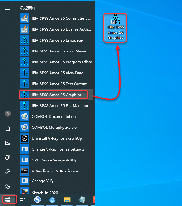Viewport: 182px width, 206px height.
Task: Open SketchUp 2020 entry at list bottom
Action: tap(56, 190)
